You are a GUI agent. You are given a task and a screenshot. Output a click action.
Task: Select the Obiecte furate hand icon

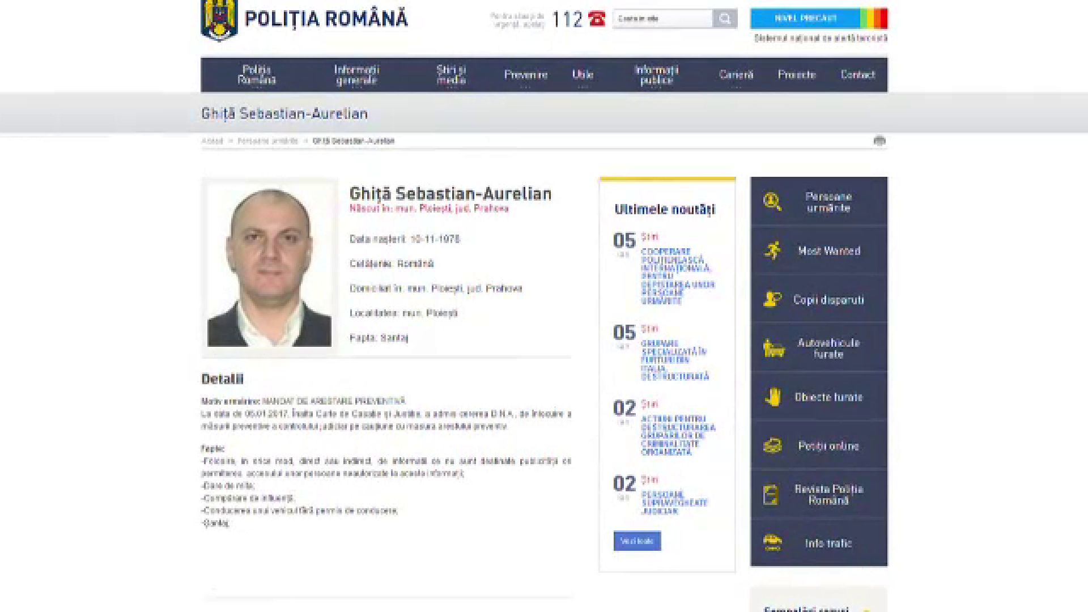click(774, 397)
